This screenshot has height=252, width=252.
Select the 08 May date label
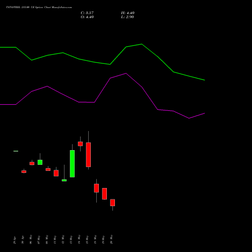tap(47, 239)
